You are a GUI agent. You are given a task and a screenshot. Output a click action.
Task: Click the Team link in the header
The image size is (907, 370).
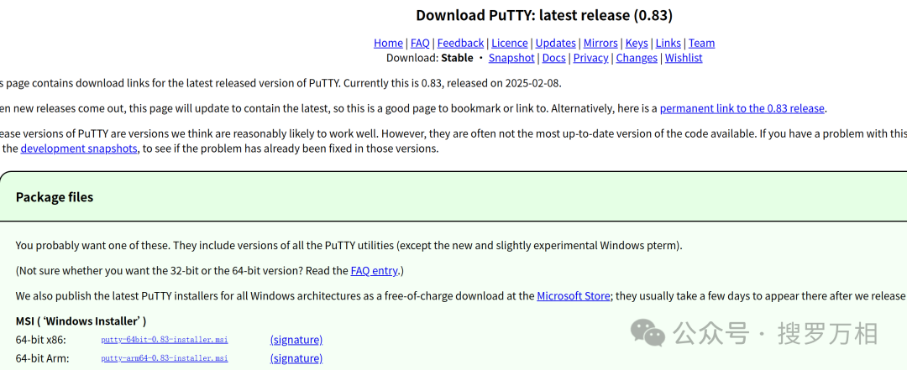701,43
